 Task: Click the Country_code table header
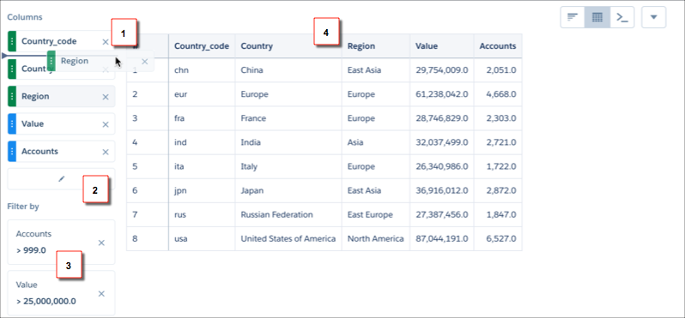[x=202, y=45]
